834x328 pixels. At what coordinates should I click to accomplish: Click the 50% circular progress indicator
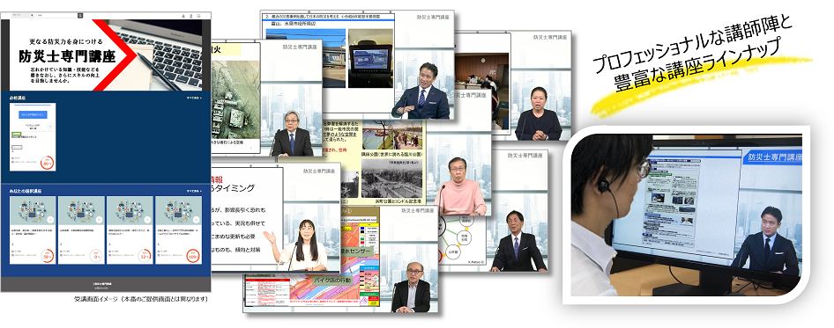[48, 256]
